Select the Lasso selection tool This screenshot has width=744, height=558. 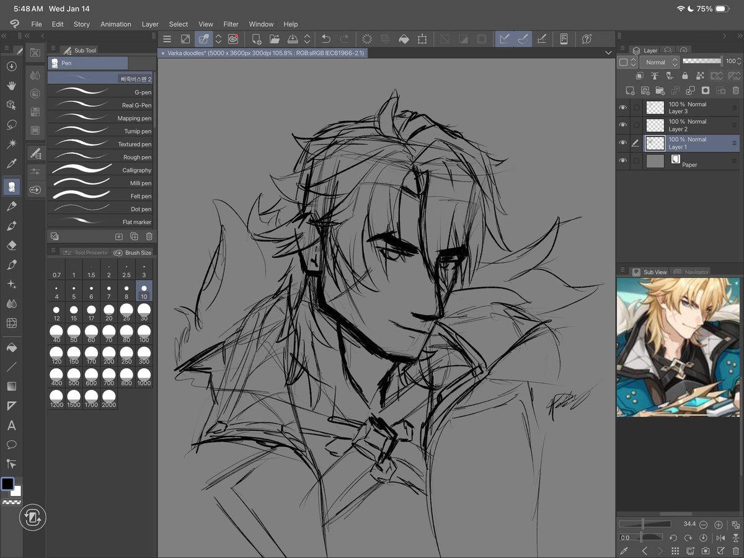(x=11, y=125)
